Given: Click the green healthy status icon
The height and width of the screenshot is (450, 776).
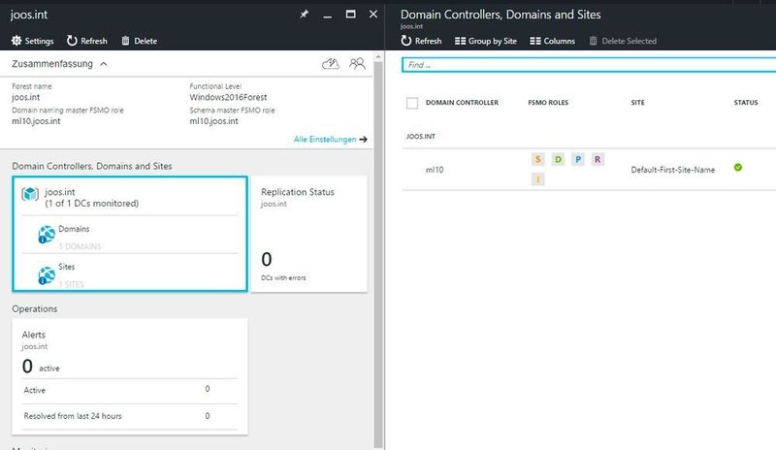Looking at the screenshot, I should (x=738, y=168).
